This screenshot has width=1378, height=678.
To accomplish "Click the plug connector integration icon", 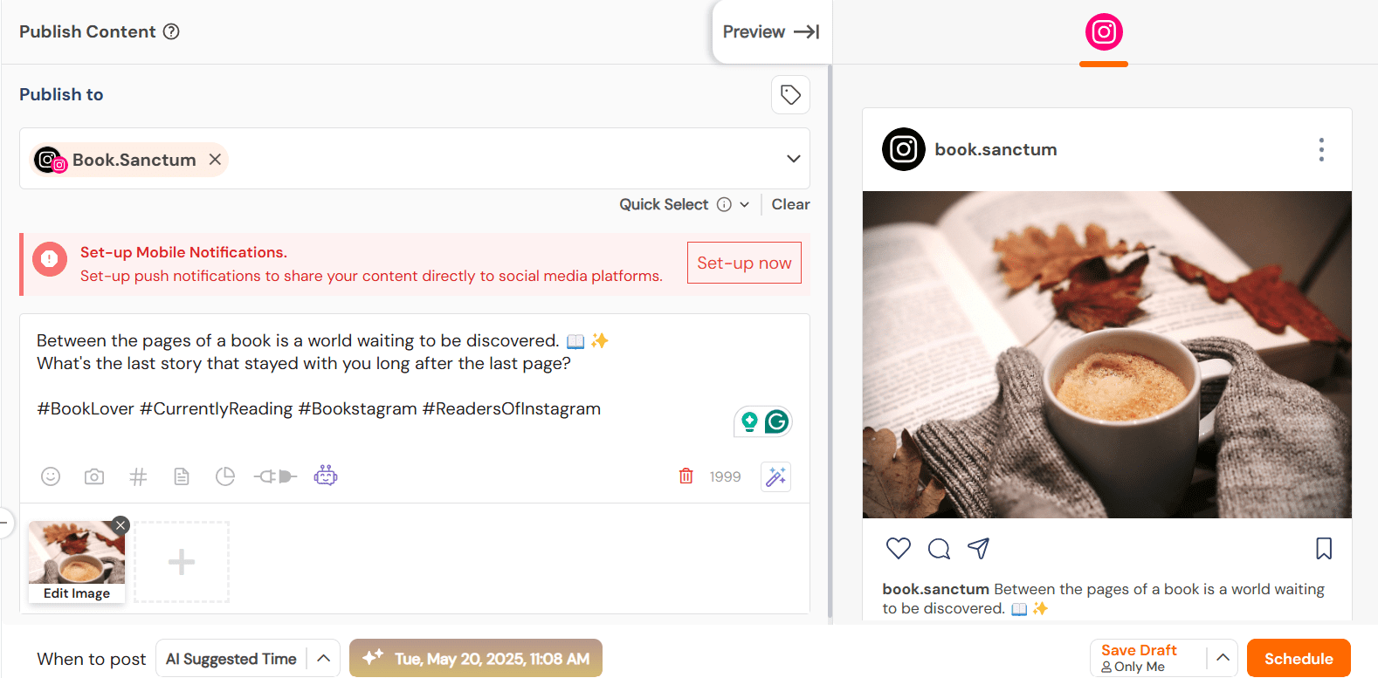I will click(275, 476).
